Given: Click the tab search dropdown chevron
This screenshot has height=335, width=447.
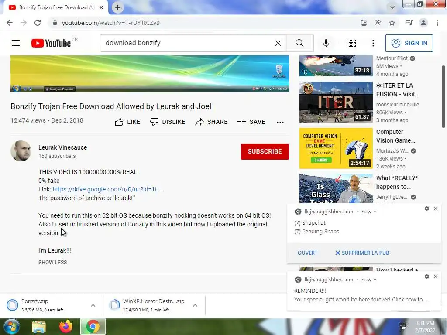Looking at the screenshot, I should [392, 7].
